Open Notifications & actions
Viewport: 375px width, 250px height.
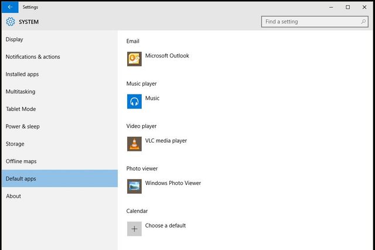(60, 57)
